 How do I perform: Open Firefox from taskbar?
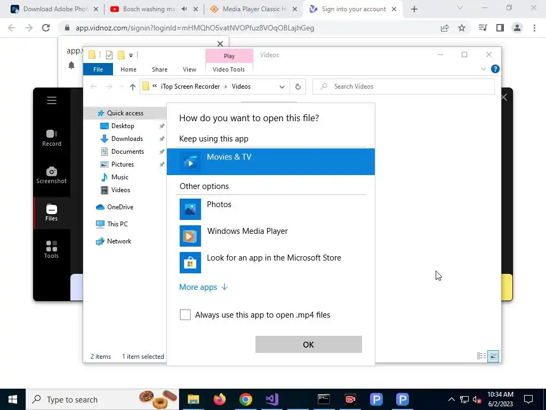click(x=219, y=399)
